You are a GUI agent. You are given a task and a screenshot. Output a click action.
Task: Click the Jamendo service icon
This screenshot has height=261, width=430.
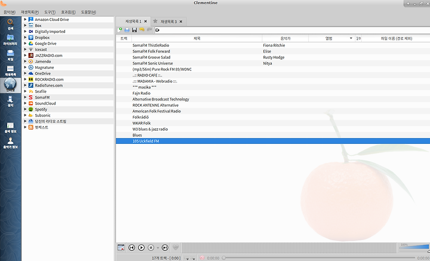click(x=30, y=62)
